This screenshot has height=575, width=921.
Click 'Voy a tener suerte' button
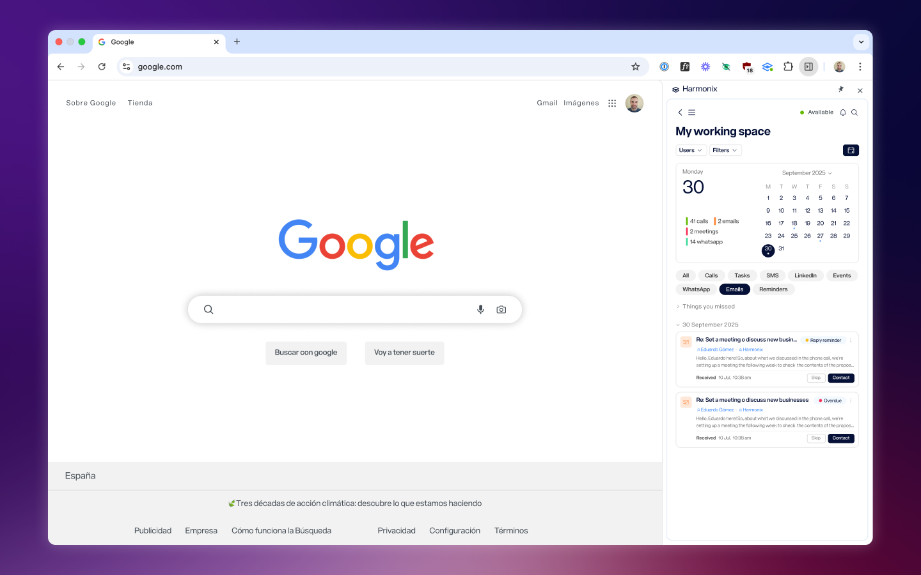[404, 353]
